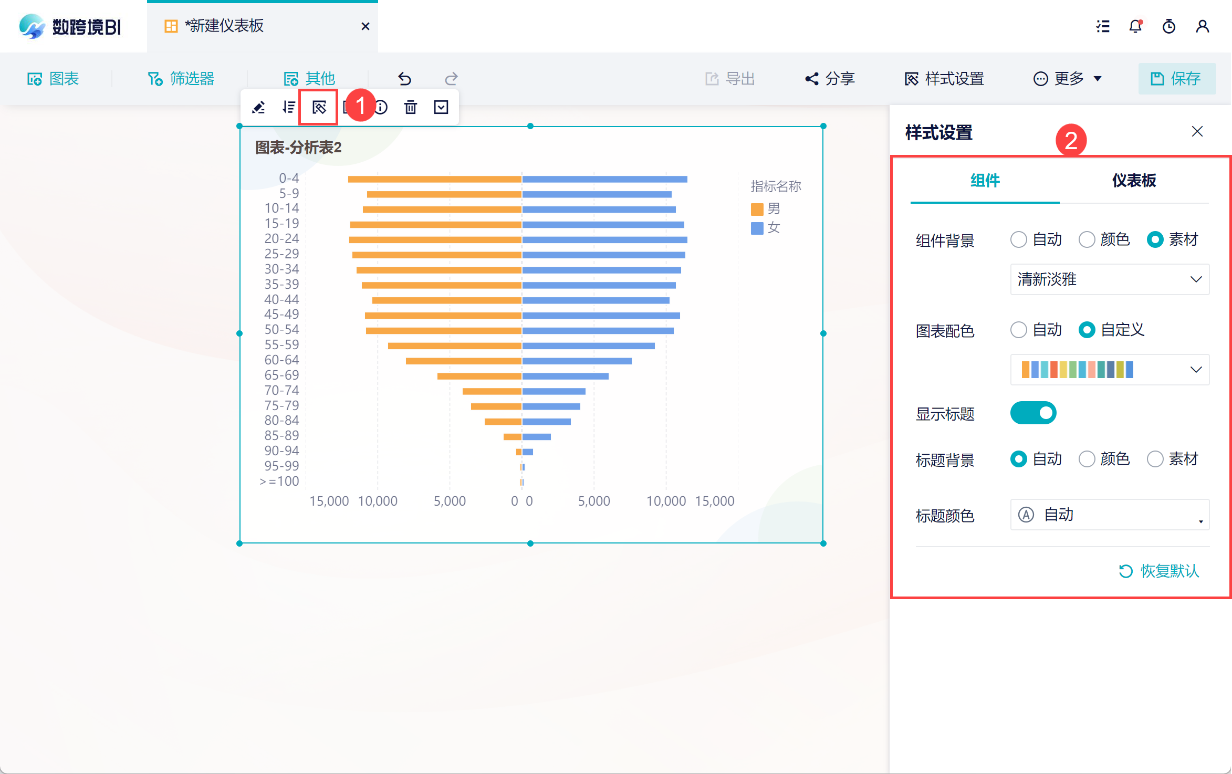Open the 标题颜色 自动 dropdown
Viewport: 1232px width, 774px height.
pyautogui.click(x=1109, y=515)
